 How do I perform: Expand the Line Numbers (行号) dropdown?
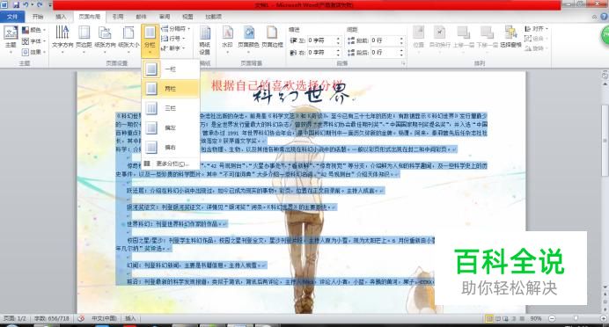coord(173,39)
